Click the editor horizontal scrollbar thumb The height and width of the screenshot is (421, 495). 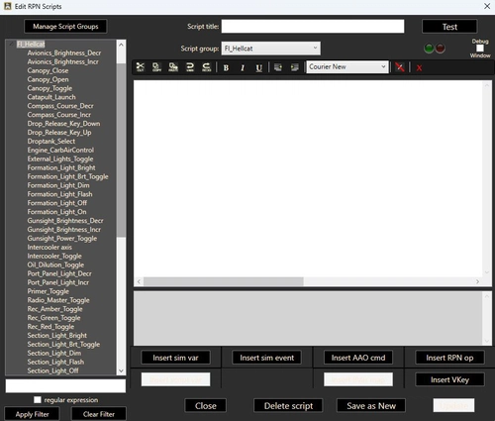tap(224, 281)
